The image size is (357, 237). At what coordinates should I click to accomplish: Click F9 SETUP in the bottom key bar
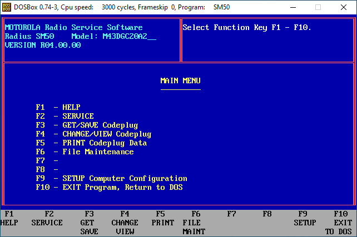[x=305, y=218]
